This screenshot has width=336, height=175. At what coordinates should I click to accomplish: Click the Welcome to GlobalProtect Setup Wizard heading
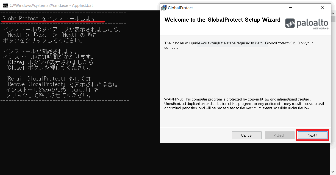click(222, 20)
